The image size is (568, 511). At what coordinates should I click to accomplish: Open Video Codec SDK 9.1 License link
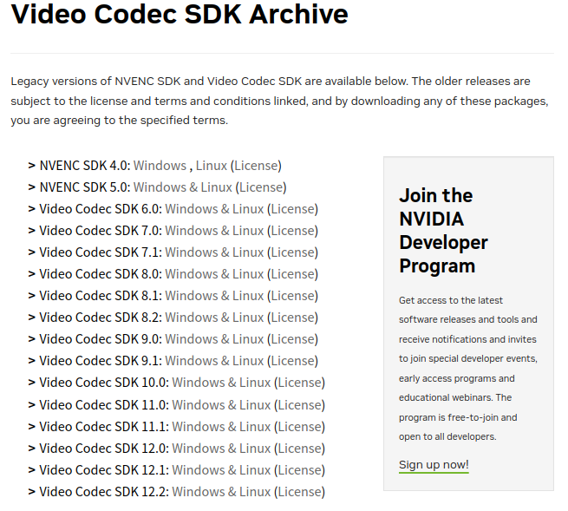pyautogui.click(x=293, y=361)
